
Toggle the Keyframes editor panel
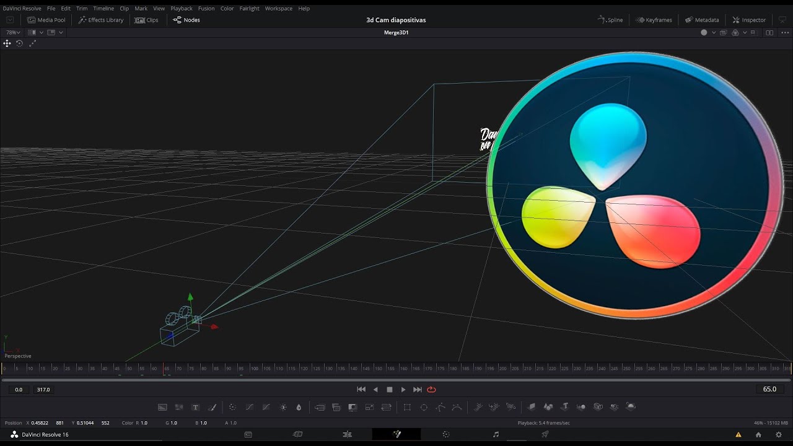[654, 20]
